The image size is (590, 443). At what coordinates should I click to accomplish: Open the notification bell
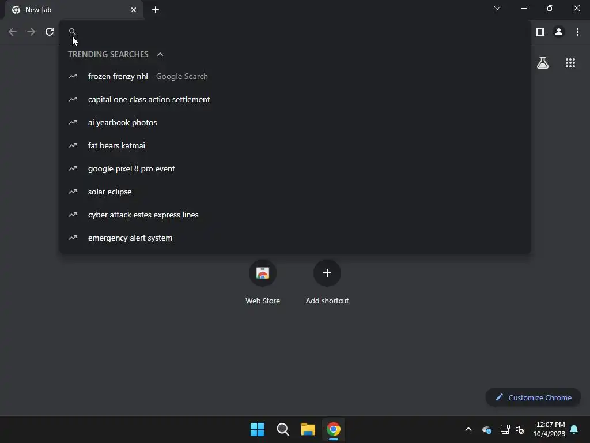point(574,429)
